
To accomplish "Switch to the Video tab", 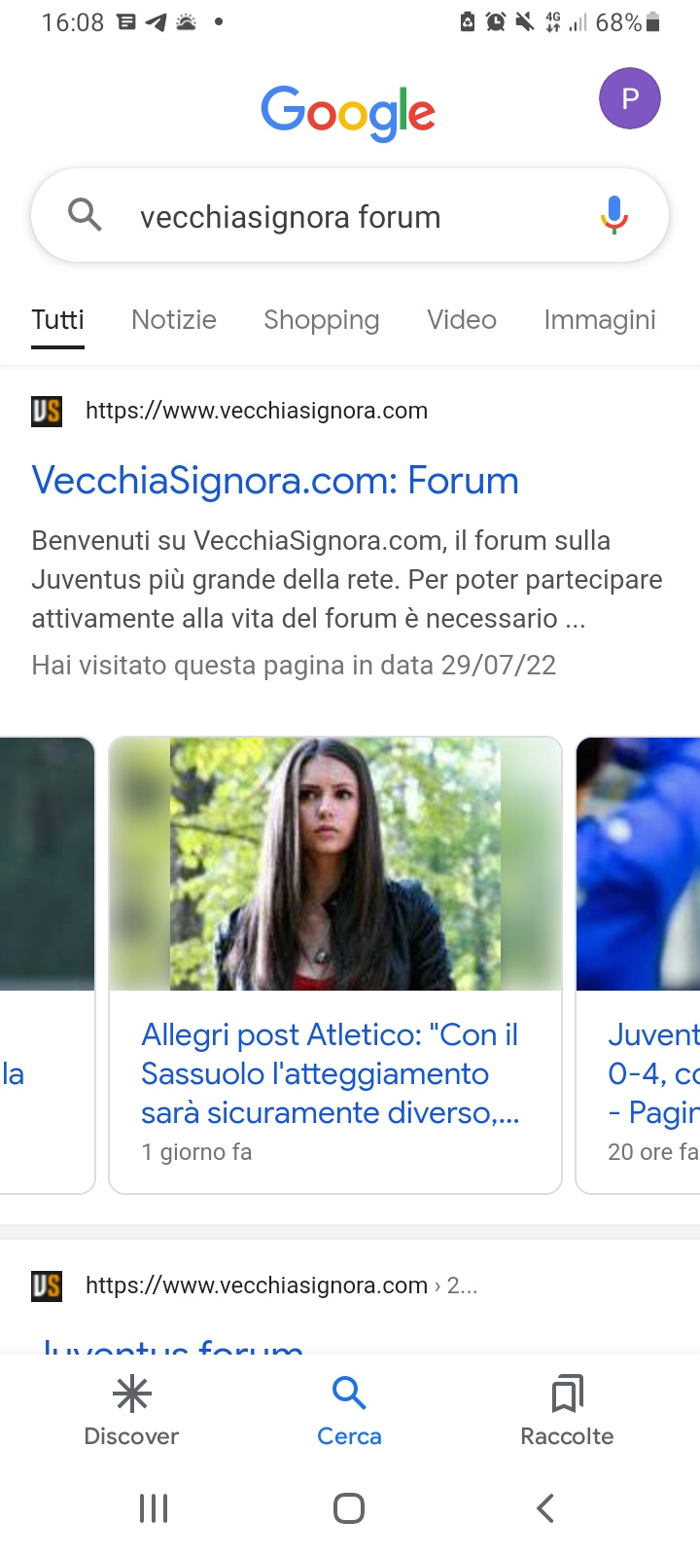I will [462, 319].
